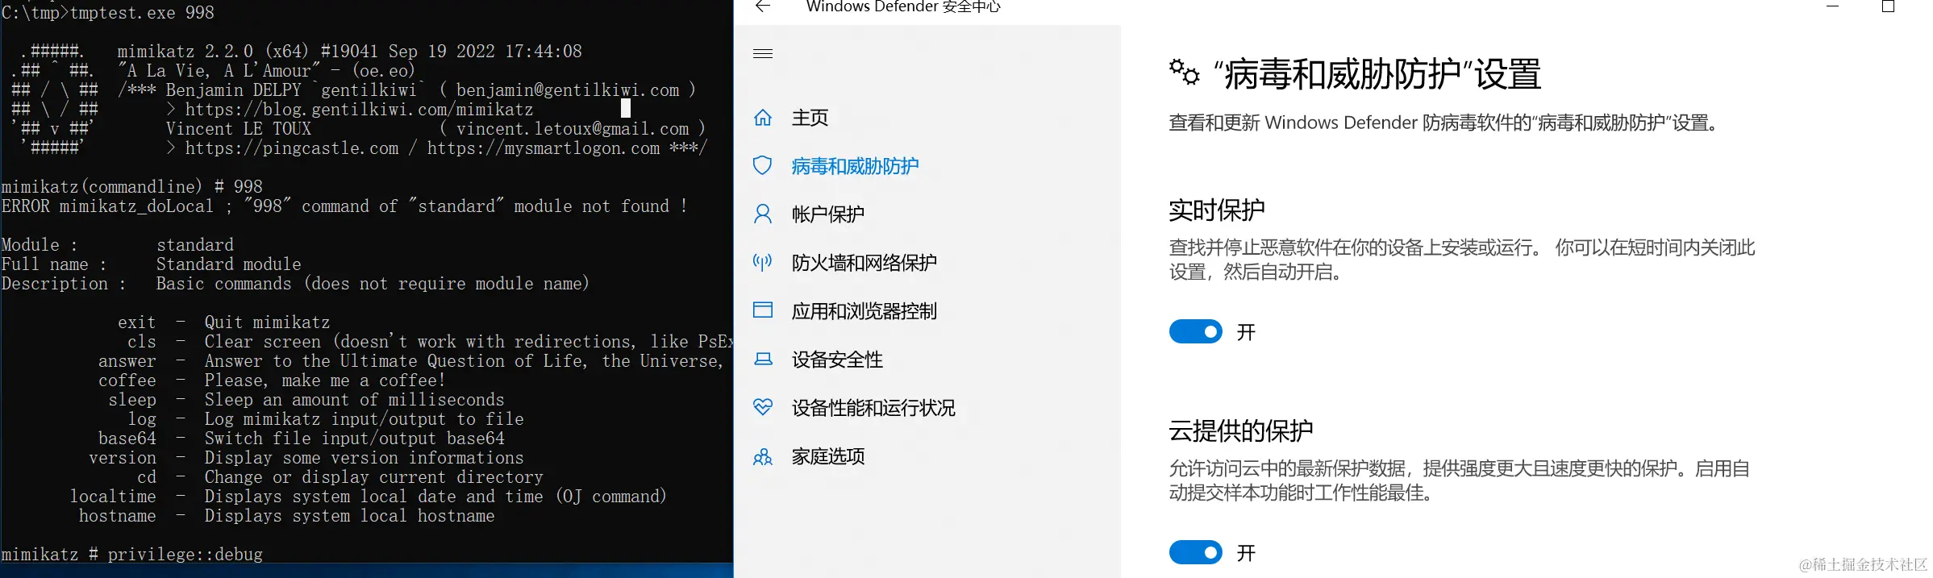Click the laptop icon for 设备安全性
The image size is (1933, 578).
coord(762,360)
